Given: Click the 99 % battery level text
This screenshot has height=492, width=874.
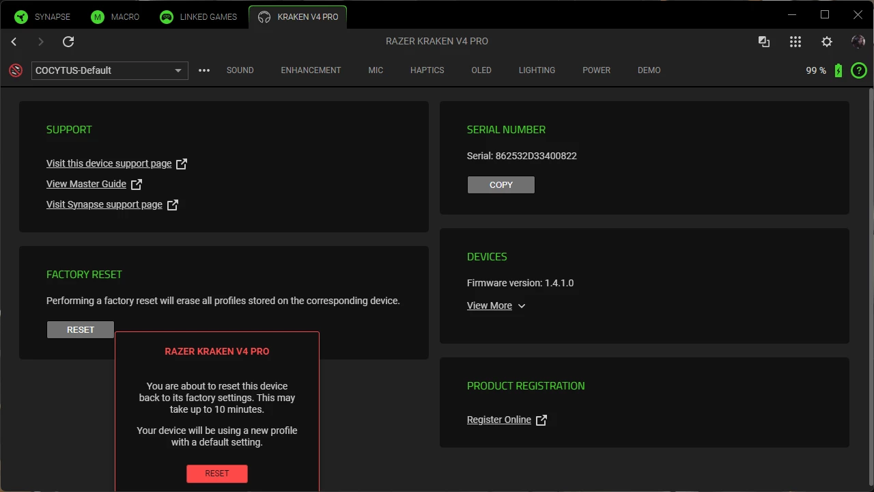Looking at the screenshot, I should (x=816, y=71).
